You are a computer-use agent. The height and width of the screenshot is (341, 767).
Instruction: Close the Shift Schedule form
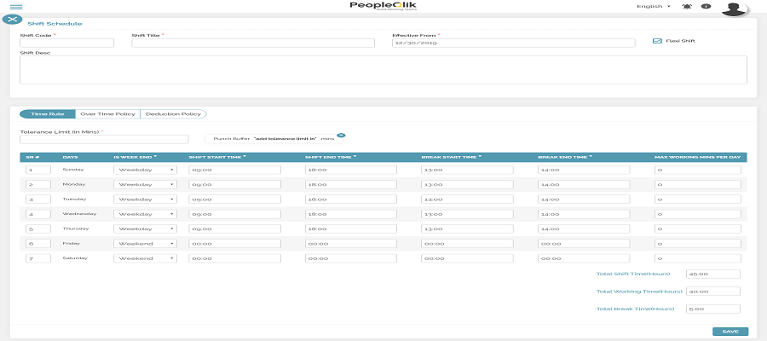click(x=12, y=19)
